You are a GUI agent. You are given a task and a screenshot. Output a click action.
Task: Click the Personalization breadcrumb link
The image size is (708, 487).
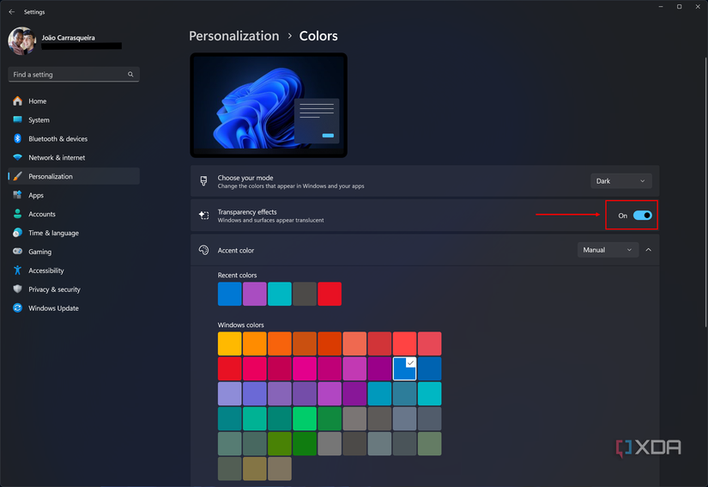coord(234,36)
